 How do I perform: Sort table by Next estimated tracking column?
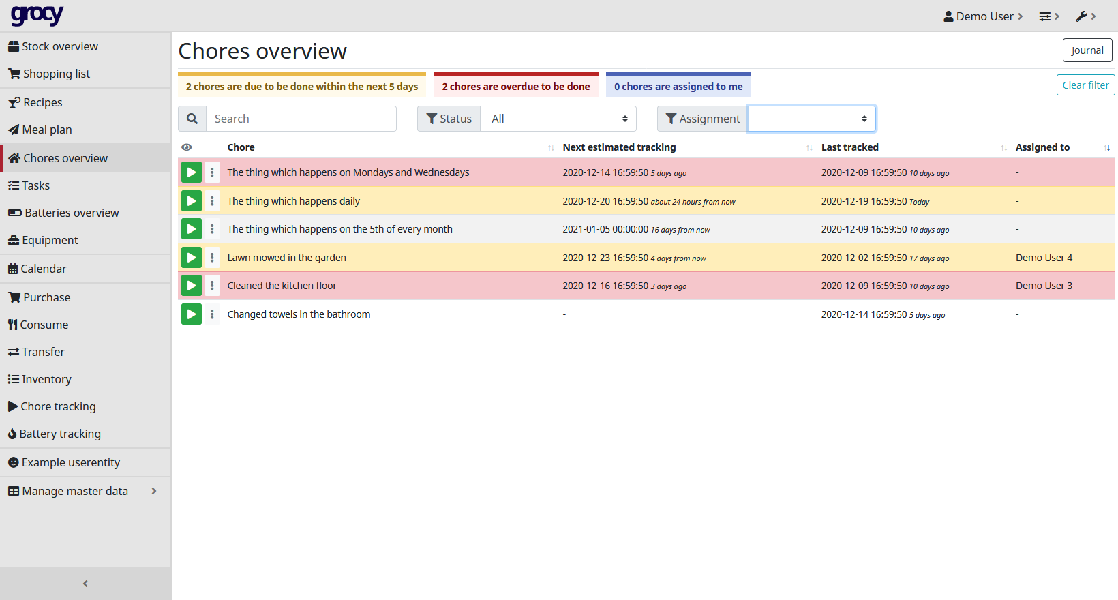coord(619,147)
